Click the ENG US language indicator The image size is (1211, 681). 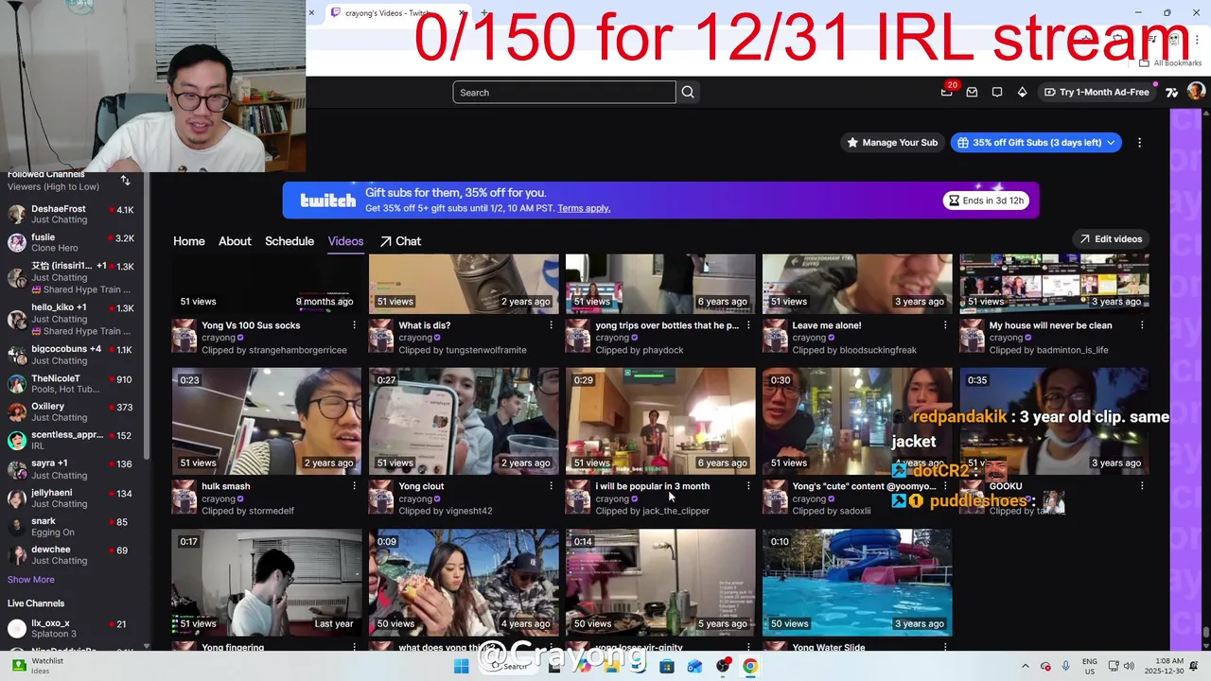click(x=1089, y=666)
